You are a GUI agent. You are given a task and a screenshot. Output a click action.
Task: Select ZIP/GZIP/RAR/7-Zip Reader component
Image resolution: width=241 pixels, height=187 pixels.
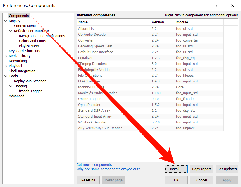[150, 128]
